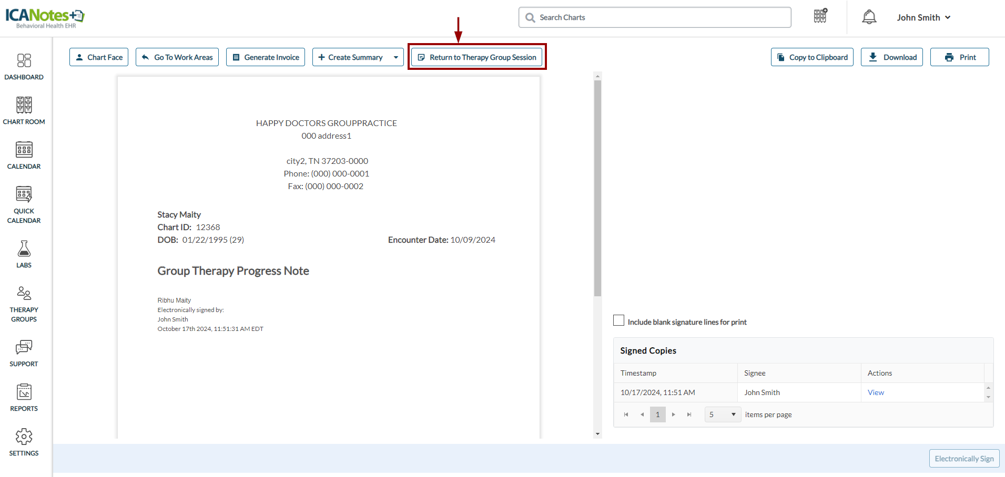Open the Settings menu item
1005x477 pixels.
click(x=24, y=437)
